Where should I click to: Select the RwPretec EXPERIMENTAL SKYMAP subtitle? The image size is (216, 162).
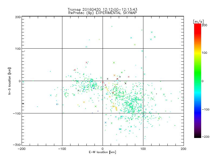point(103,13)
